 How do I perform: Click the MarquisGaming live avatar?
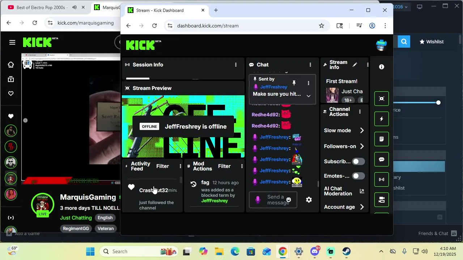point(43,204)
